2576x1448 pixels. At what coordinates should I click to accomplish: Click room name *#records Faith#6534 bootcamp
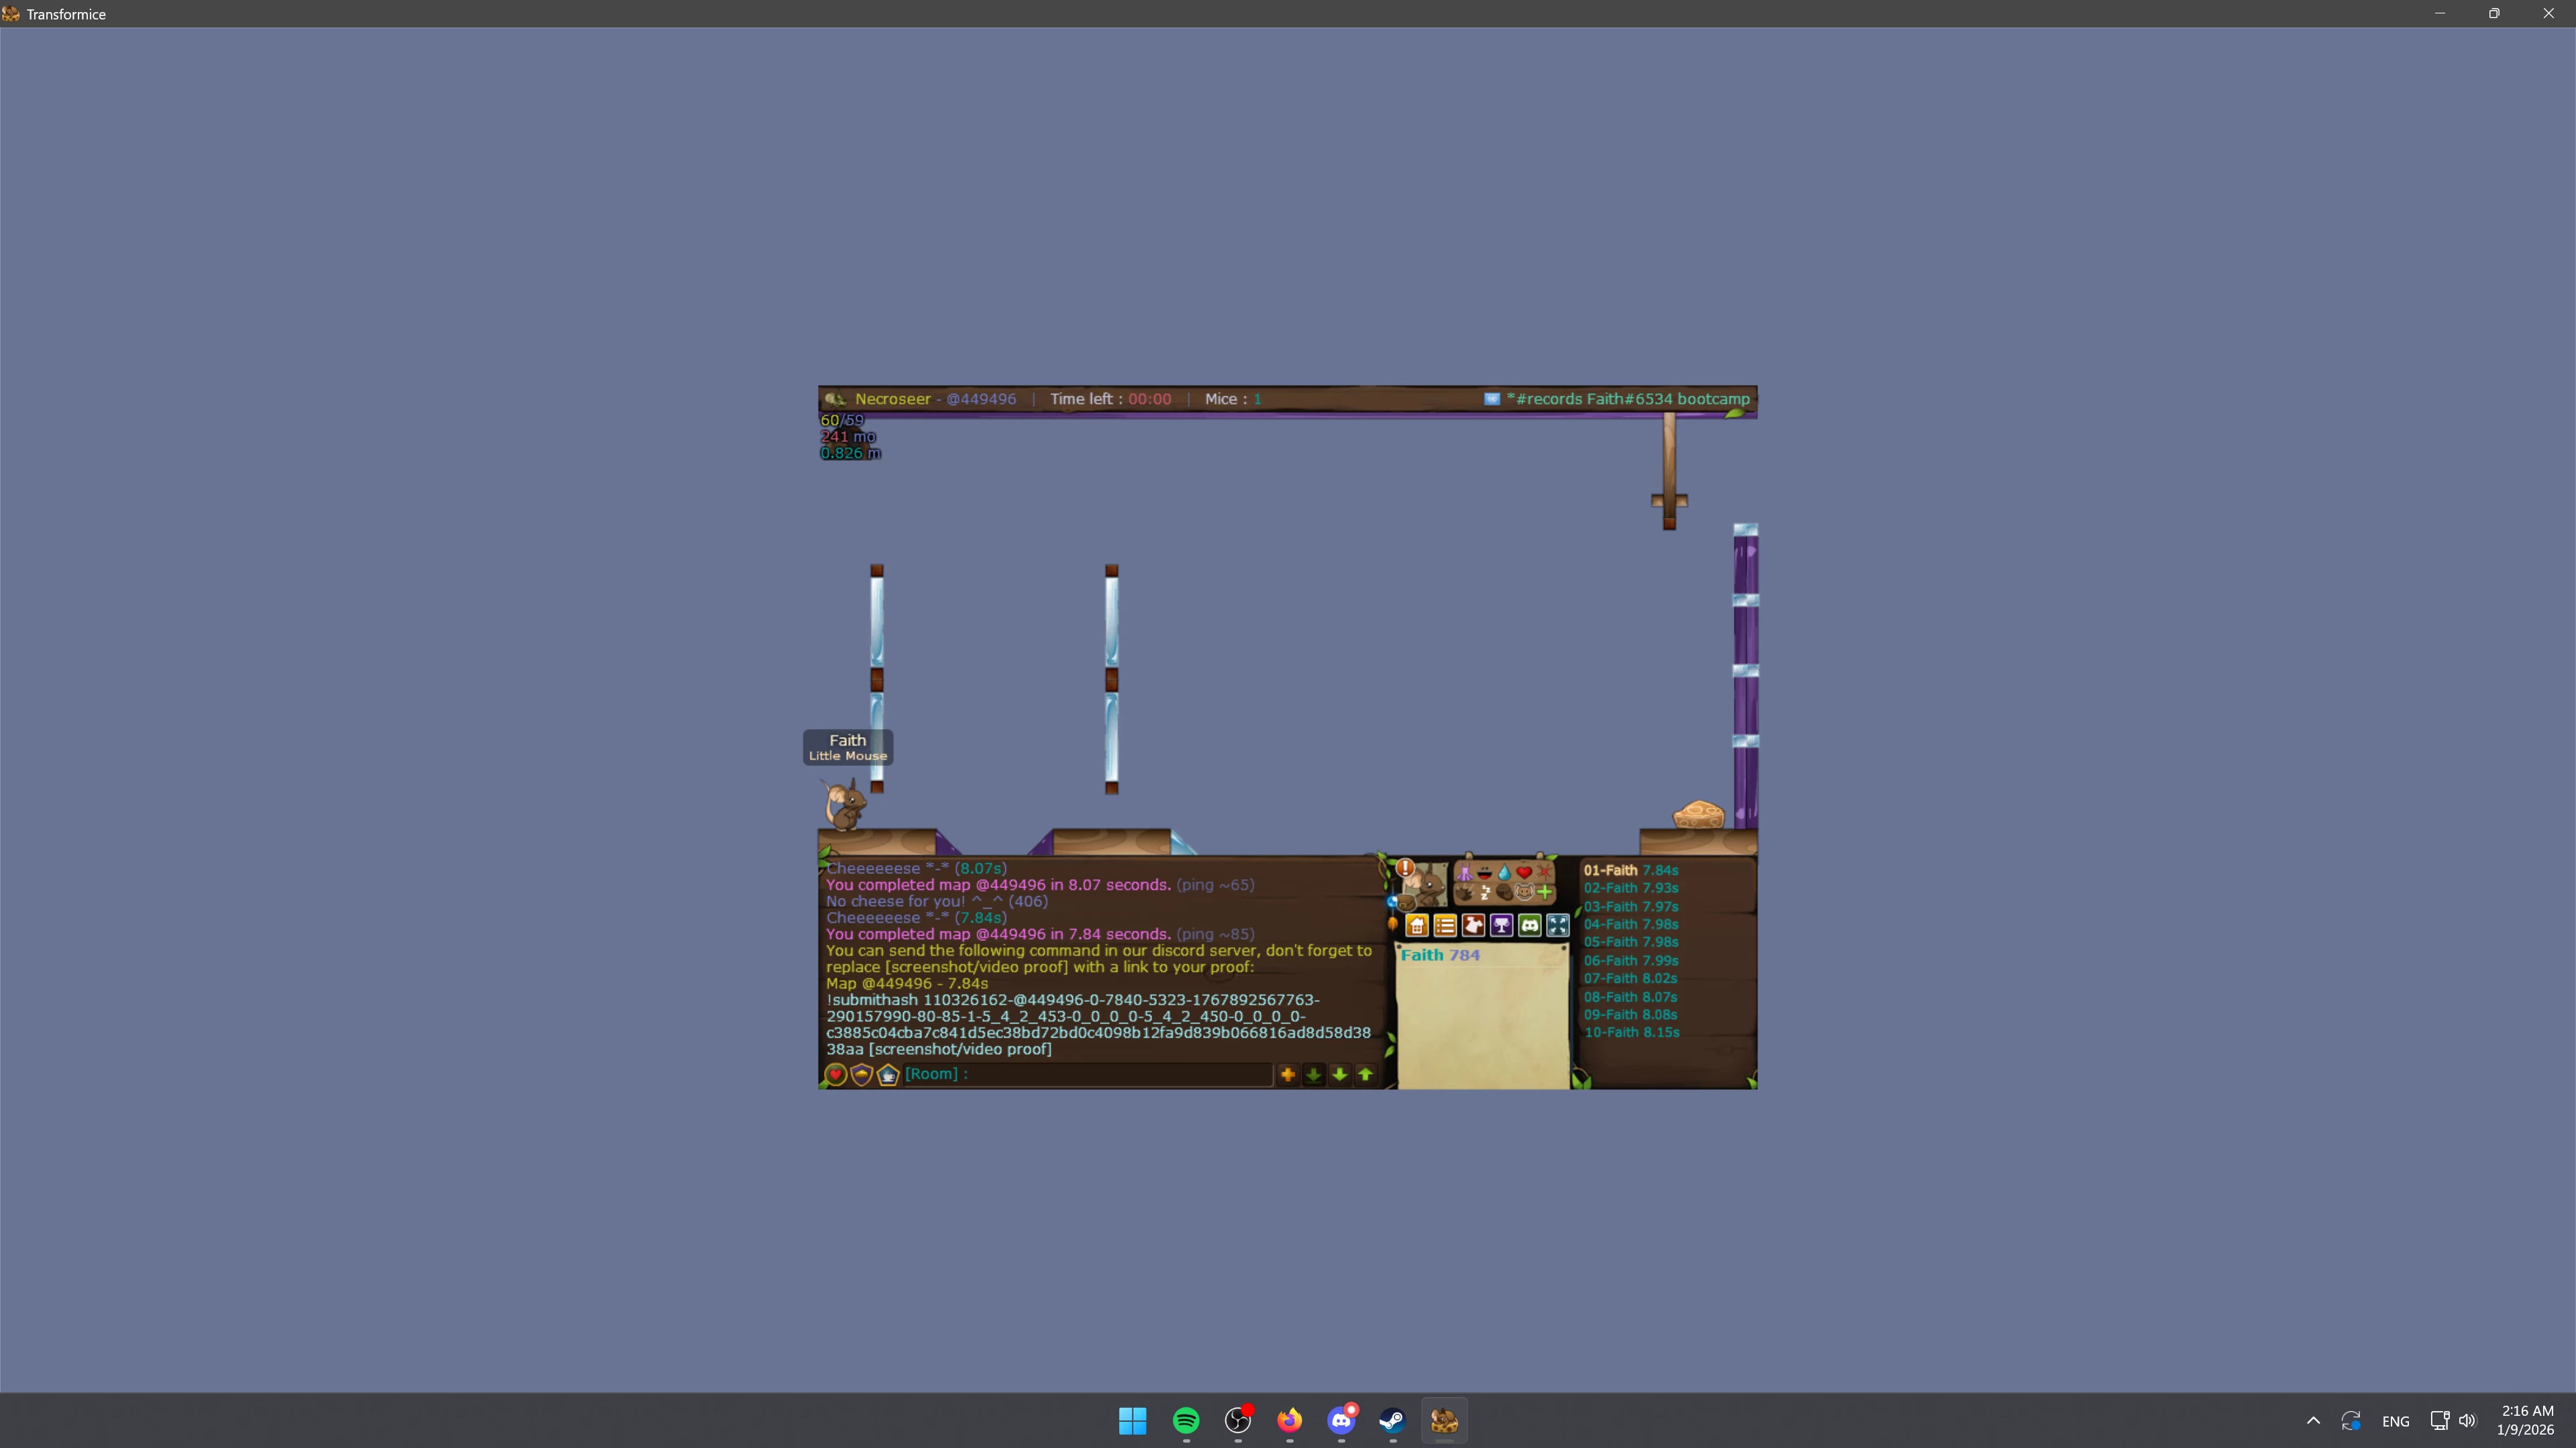1628,399
